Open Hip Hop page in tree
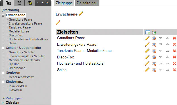Screen dimensions: 177x105 (x=14, y=64)
